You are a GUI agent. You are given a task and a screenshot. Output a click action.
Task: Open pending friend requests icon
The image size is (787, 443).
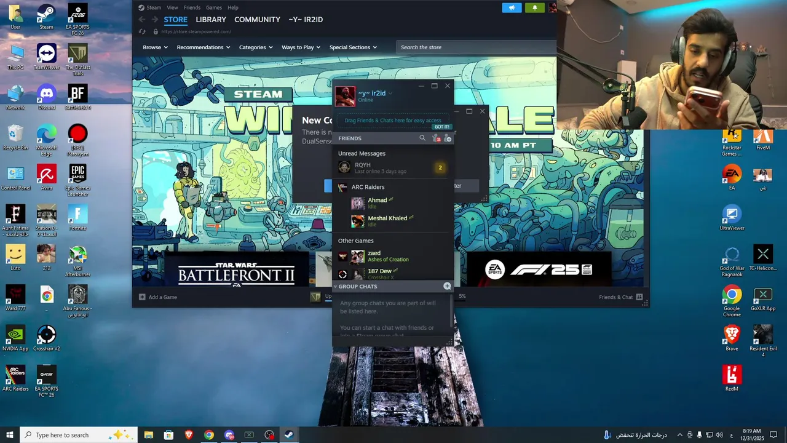[436, 138]
